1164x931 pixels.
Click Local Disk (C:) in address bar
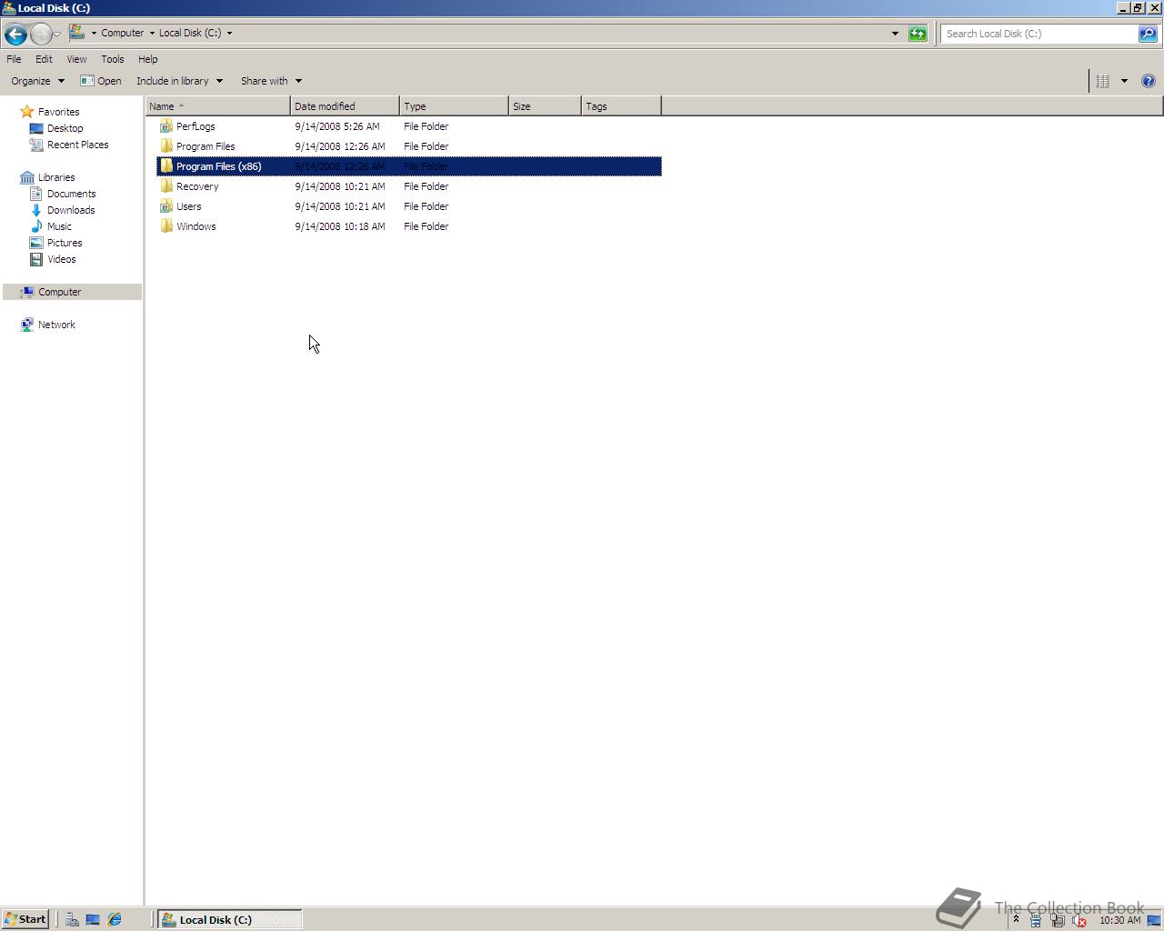[x=190, y=33]
